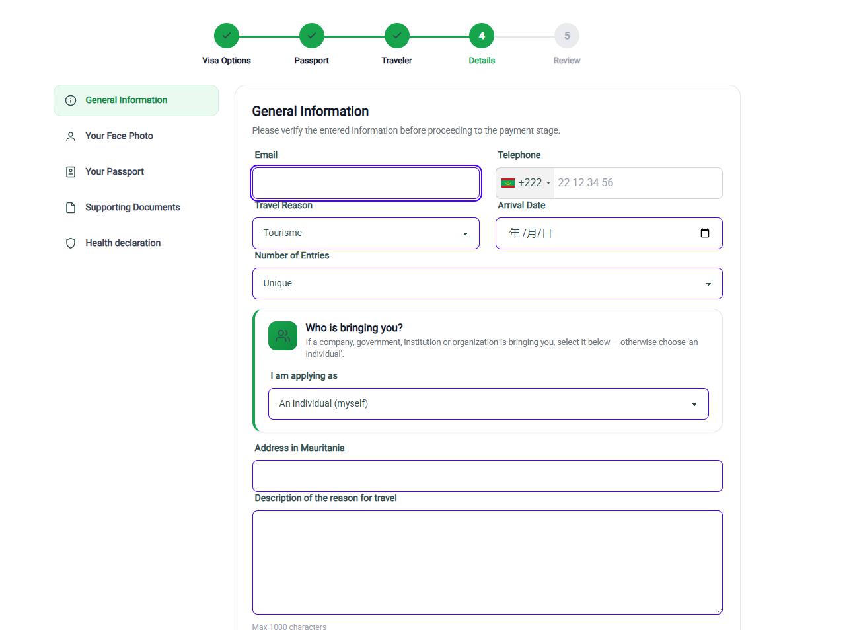853x630 pixels.
Task: Click the Visa Options step label
Action: pyautogui.click(x=227, y=60)
